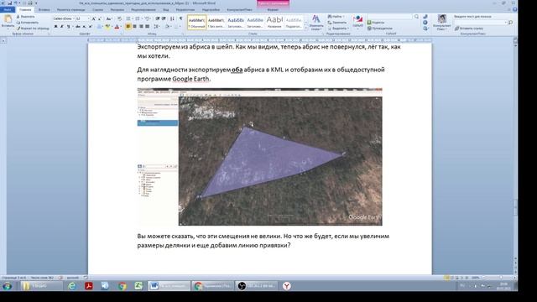Apply the yellow text highlight color

107,26
